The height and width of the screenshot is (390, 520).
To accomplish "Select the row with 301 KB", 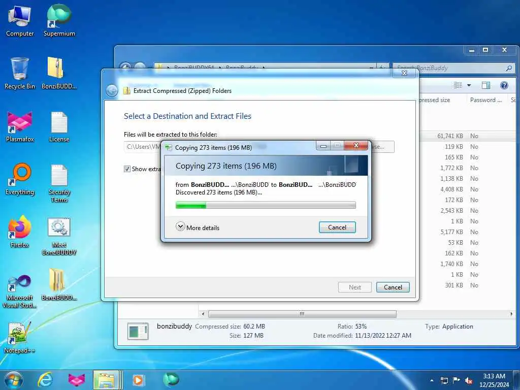I will tap(468, 285).
